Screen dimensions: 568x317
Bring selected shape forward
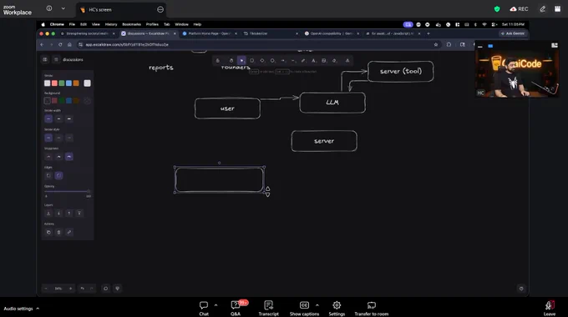pyautogui.click(x=68, y=214)
